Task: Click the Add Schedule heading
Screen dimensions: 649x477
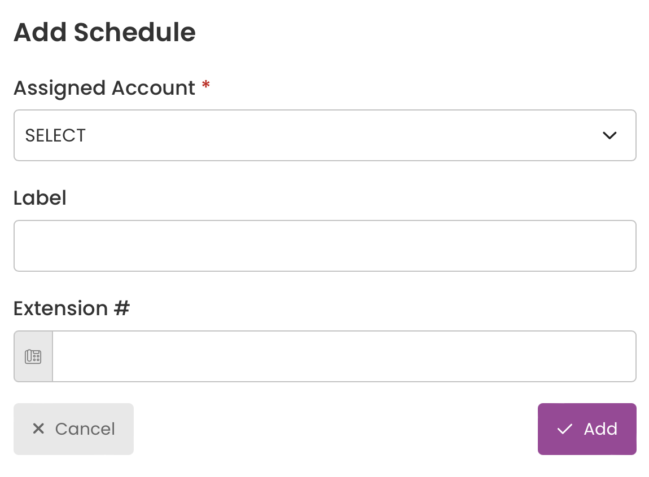Action: pos(105,32)
